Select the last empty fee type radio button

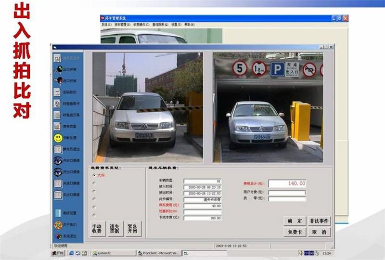point(94,215)
